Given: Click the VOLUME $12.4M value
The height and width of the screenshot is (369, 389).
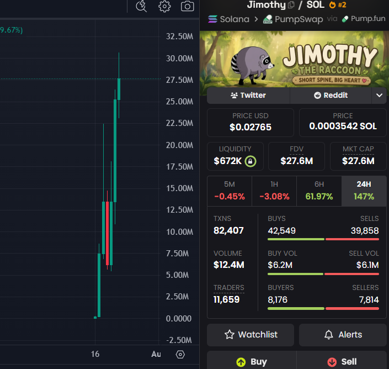Looking at the screenshot, I should [229, 265].
